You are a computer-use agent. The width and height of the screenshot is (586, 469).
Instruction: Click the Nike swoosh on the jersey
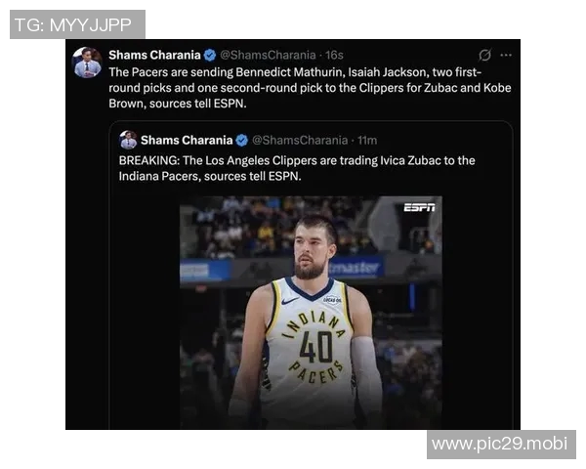[290, 300]
